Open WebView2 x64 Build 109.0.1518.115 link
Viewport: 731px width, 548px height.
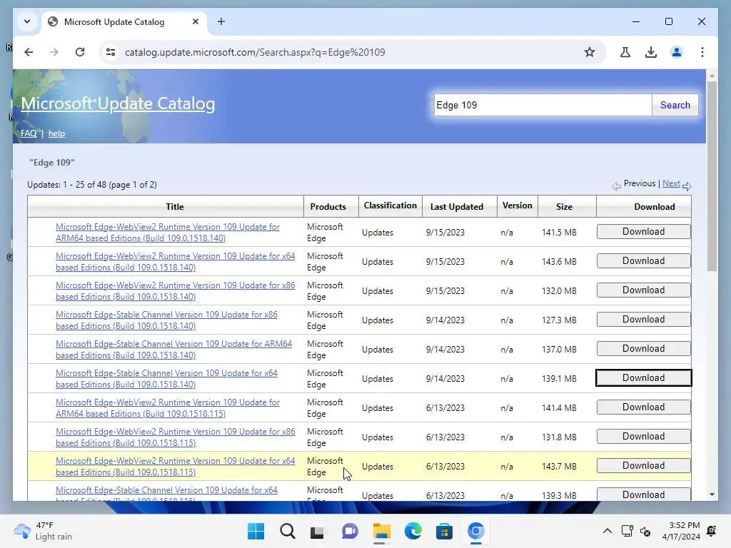(x=176, y=467)
